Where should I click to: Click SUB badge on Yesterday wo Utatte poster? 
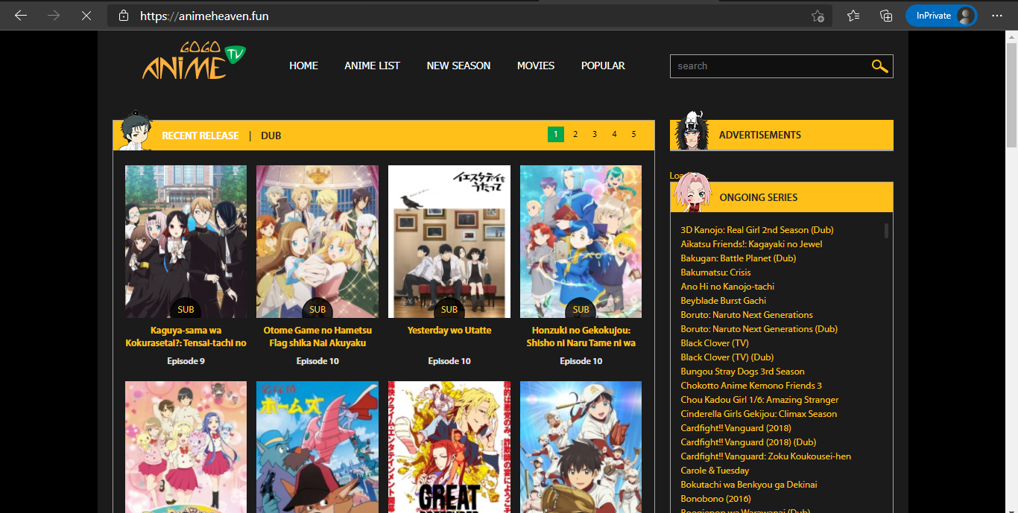click(449, 309)
